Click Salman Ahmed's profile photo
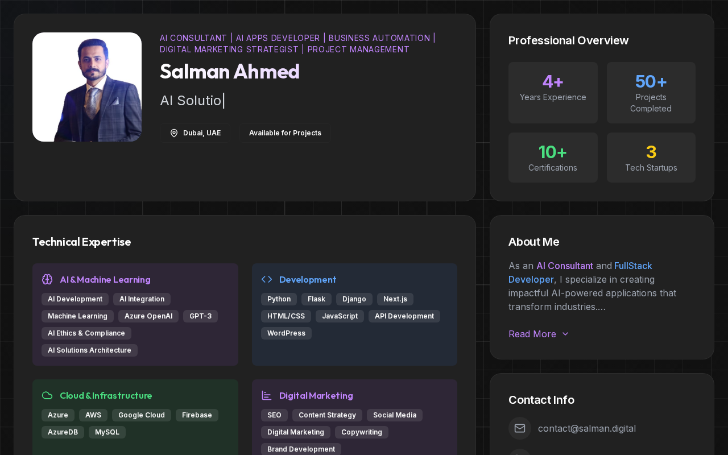Viewport: 728px width, 455px height. [87, 87]
